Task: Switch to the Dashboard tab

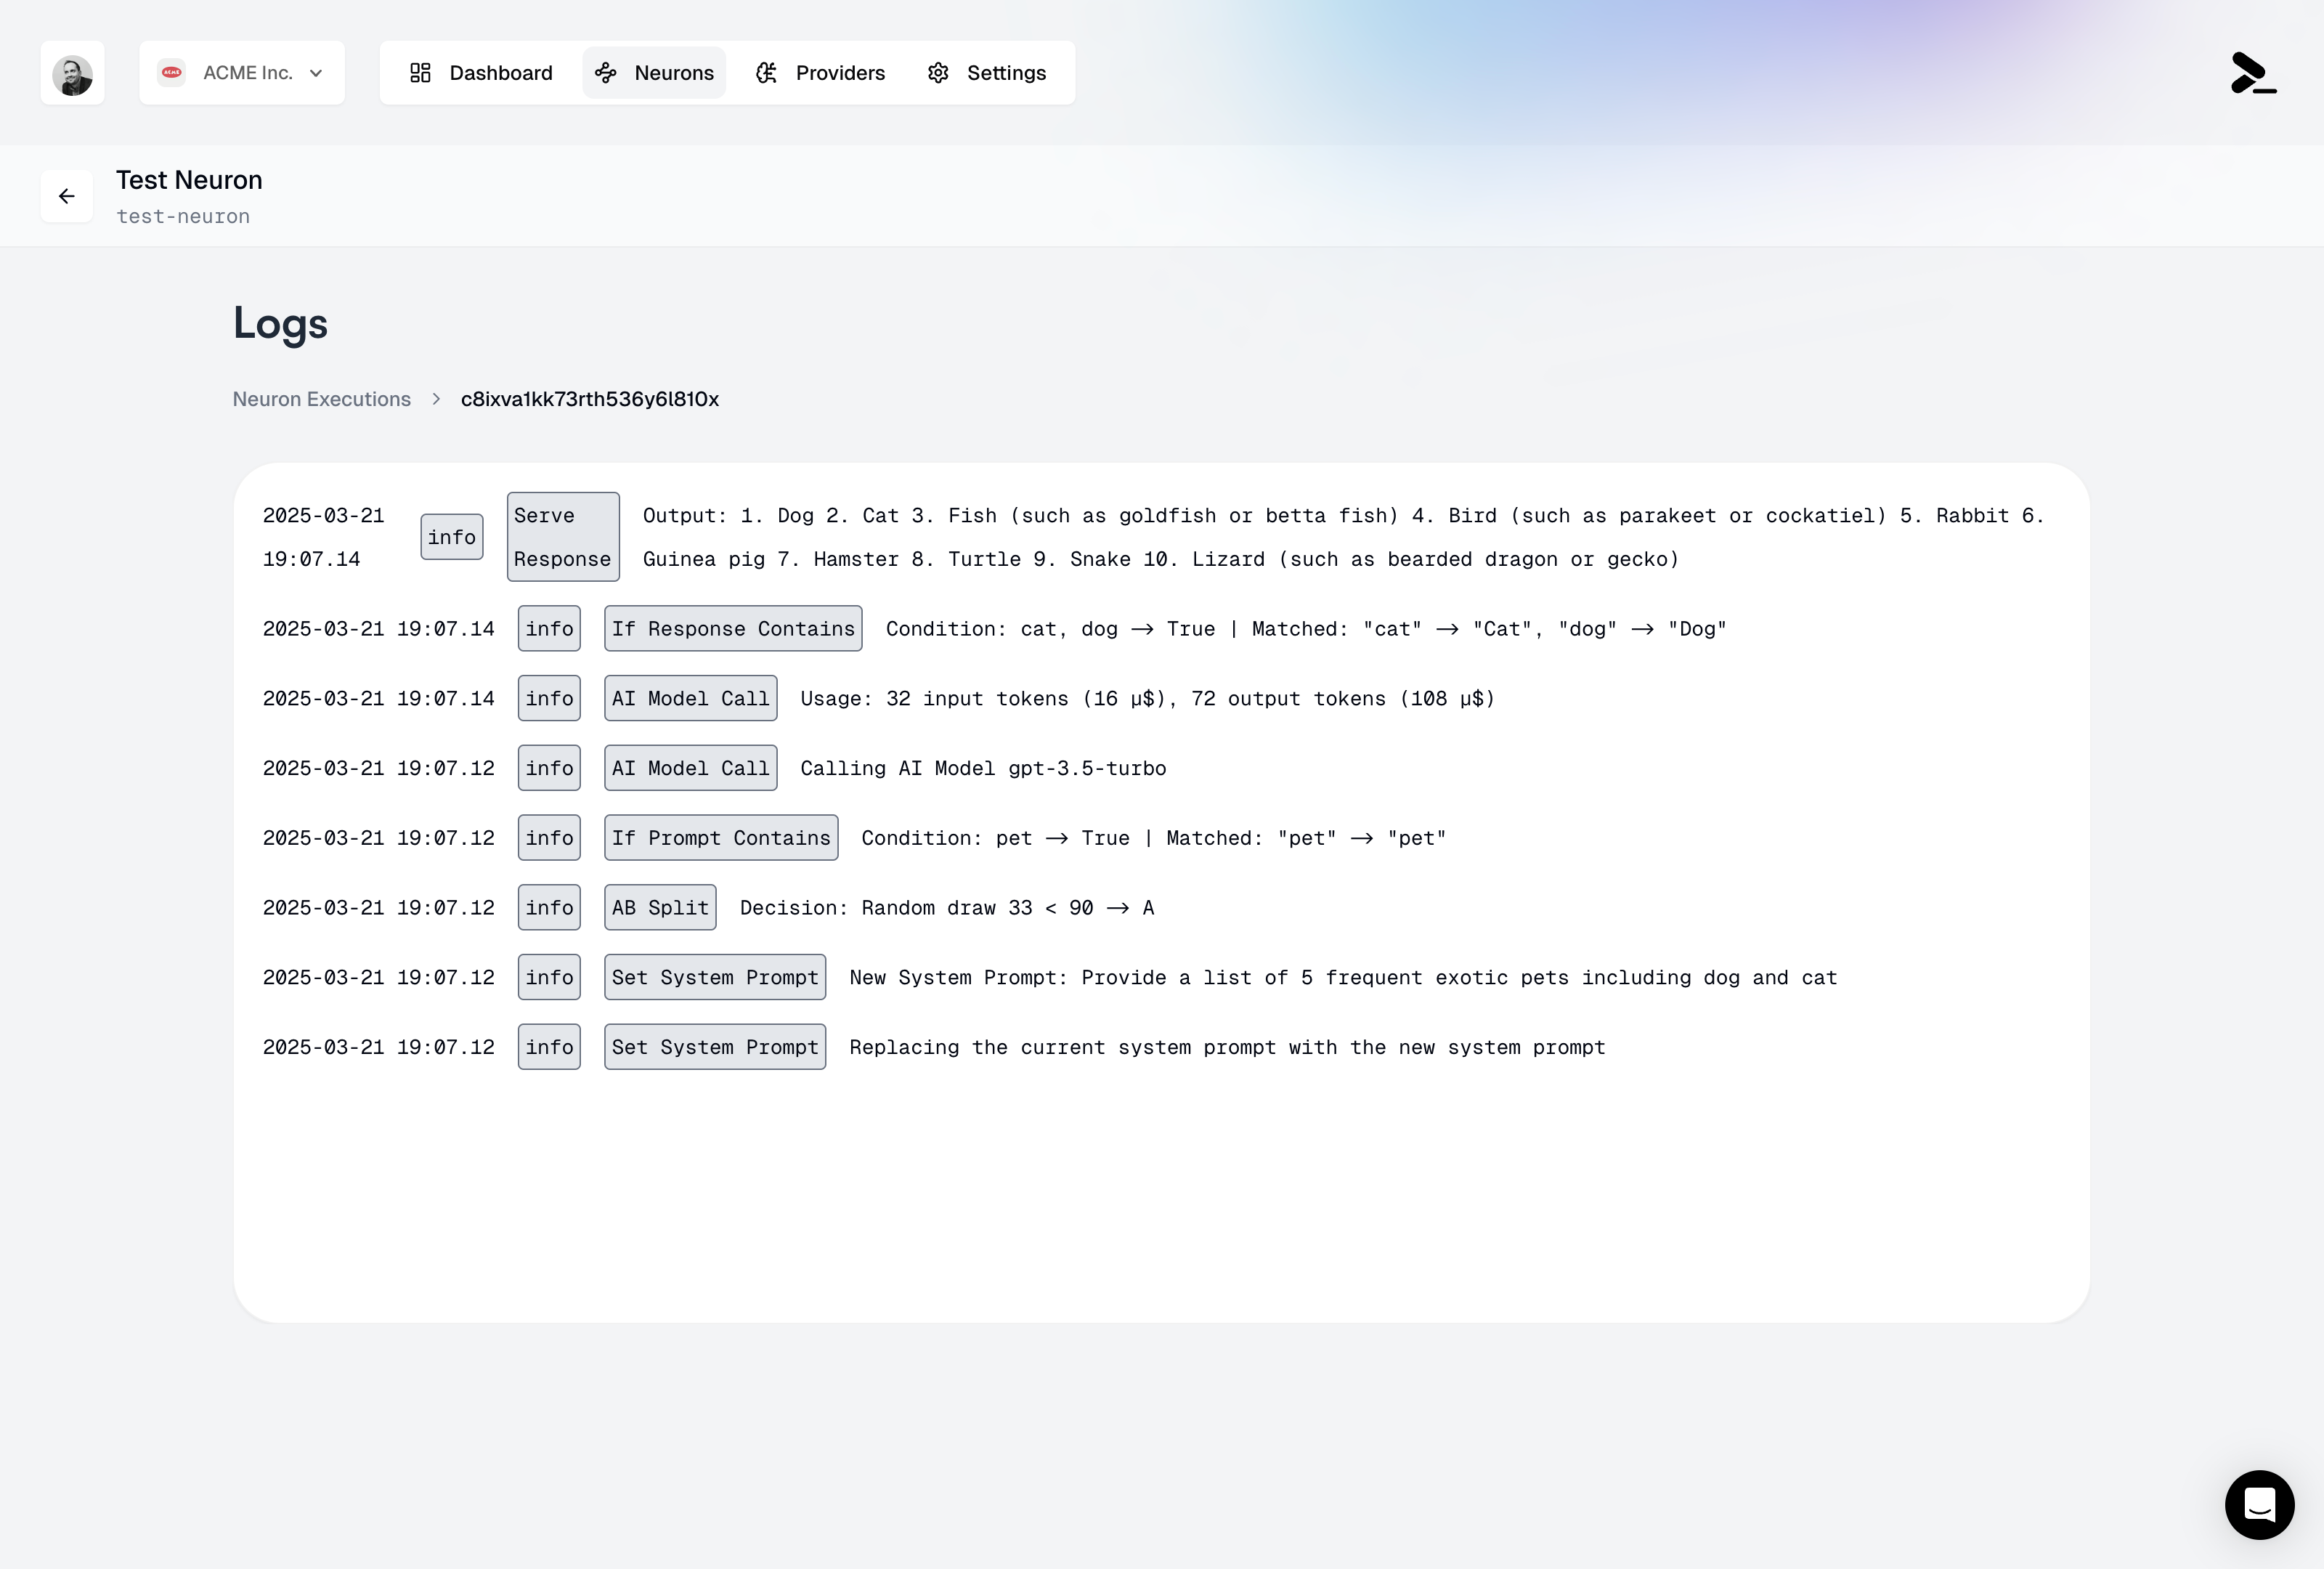Action: (481, 73)
